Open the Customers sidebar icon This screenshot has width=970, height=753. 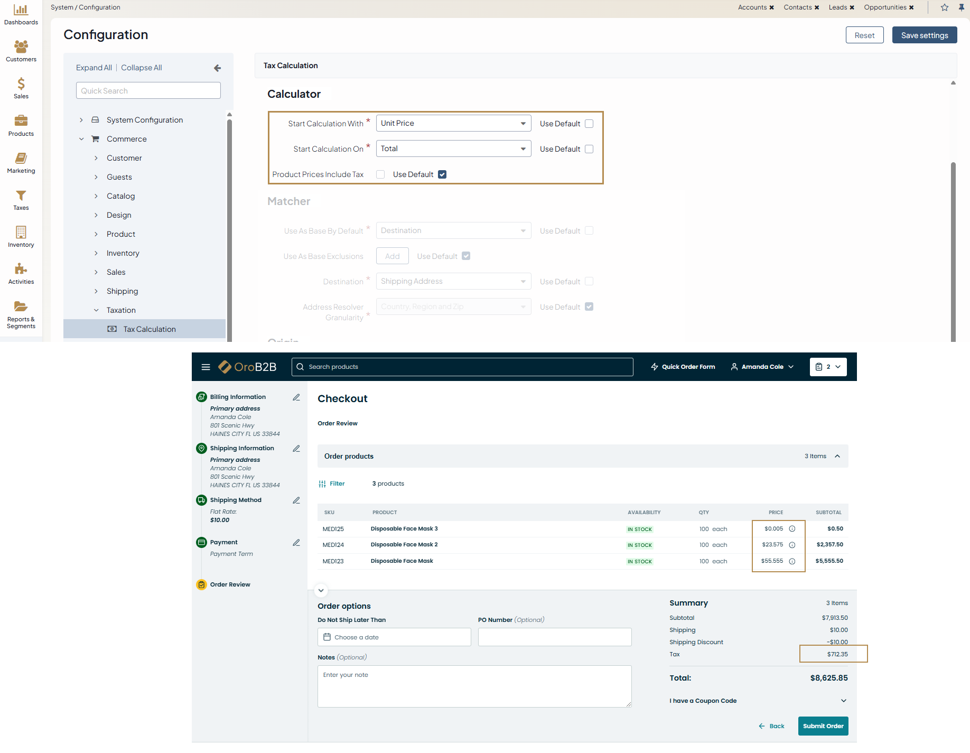(x=21, y=47)
